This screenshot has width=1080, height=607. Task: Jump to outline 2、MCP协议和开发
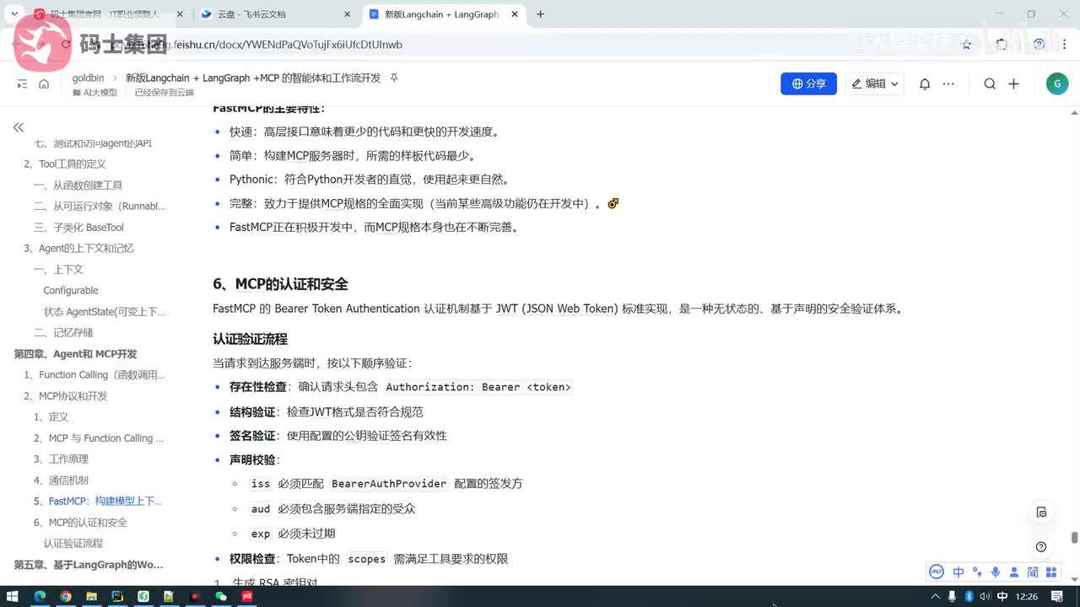(x=66, y=395)
